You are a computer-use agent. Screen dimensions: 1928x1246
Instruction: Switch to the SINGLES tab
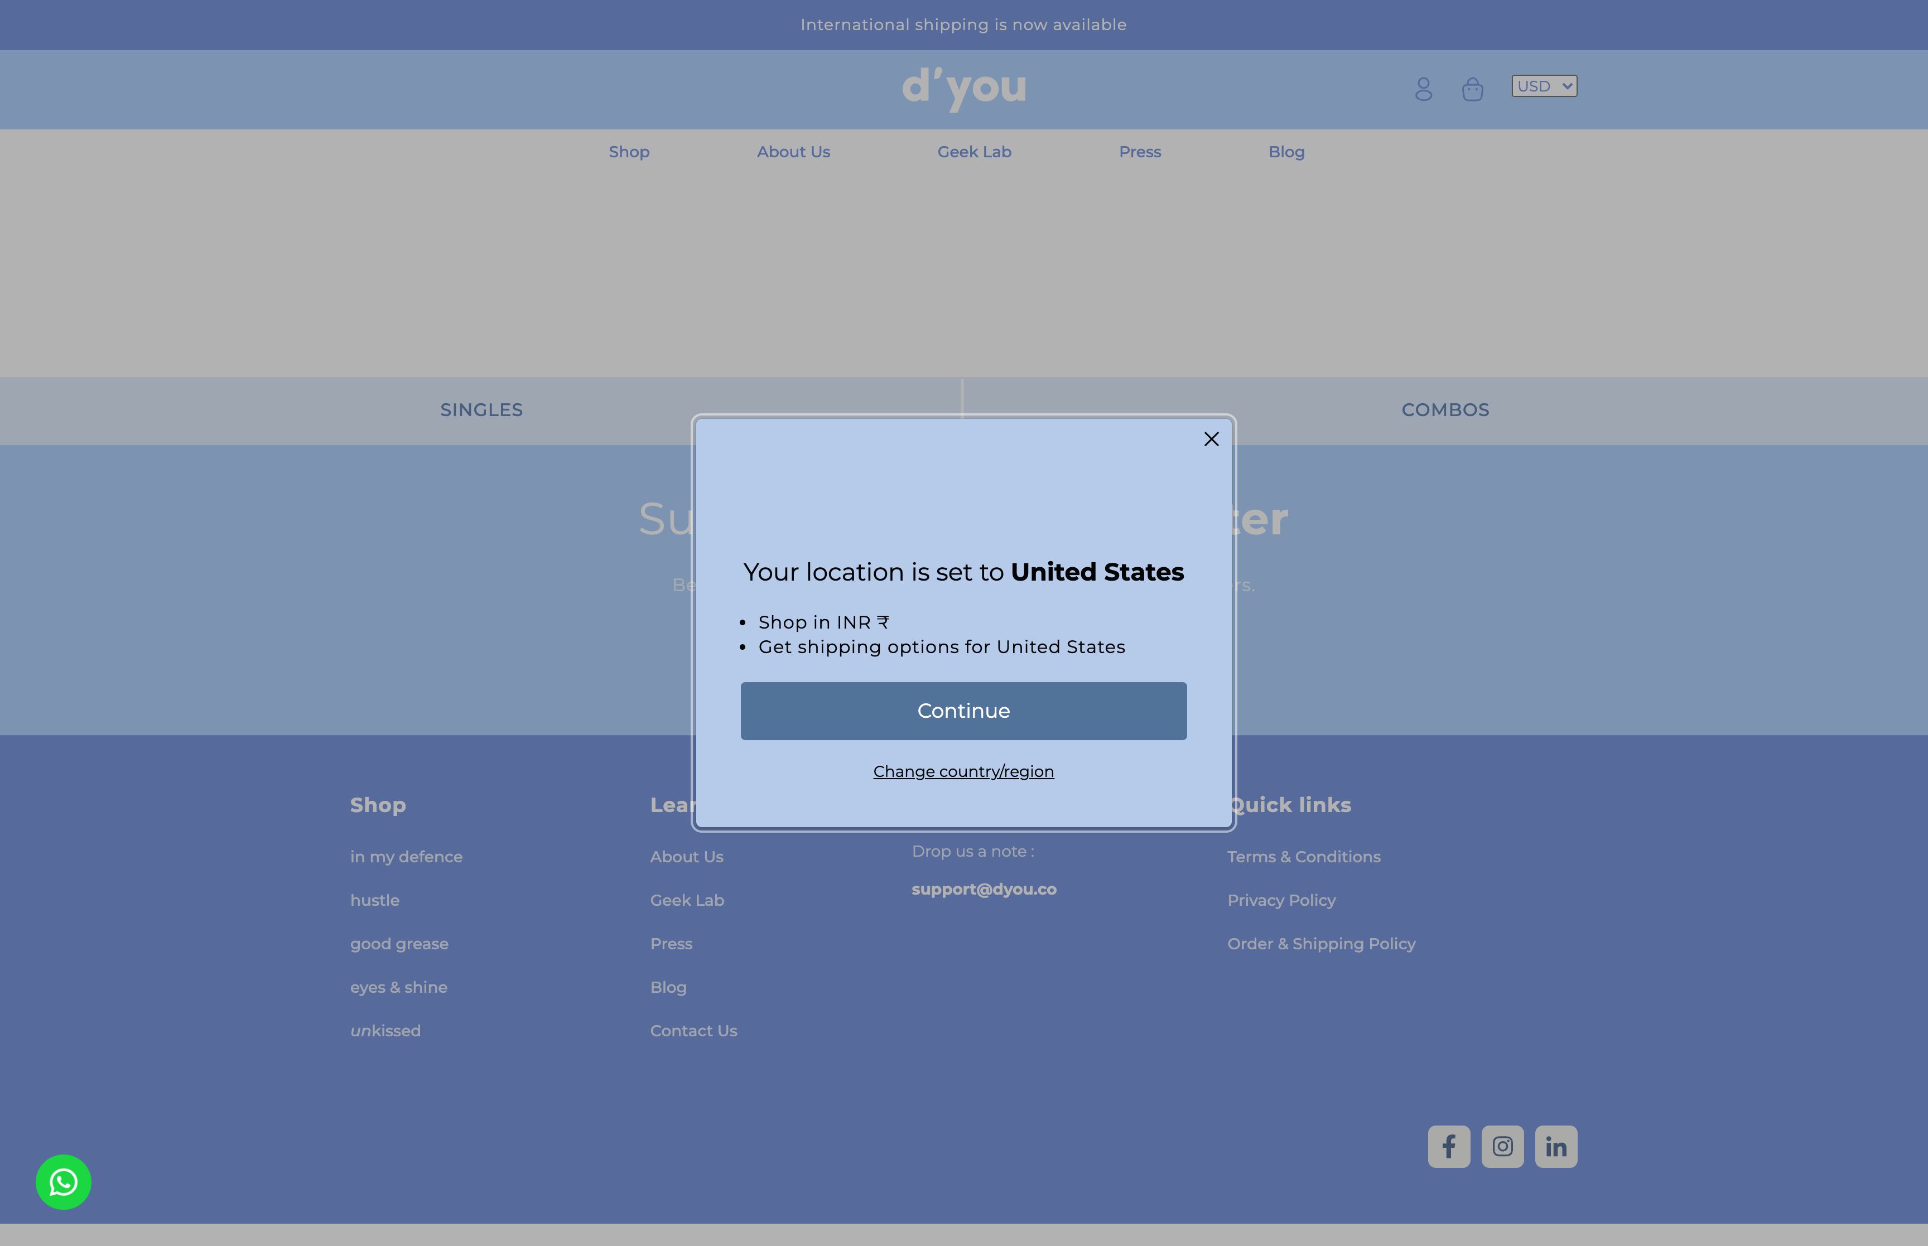tap(481, 410)
